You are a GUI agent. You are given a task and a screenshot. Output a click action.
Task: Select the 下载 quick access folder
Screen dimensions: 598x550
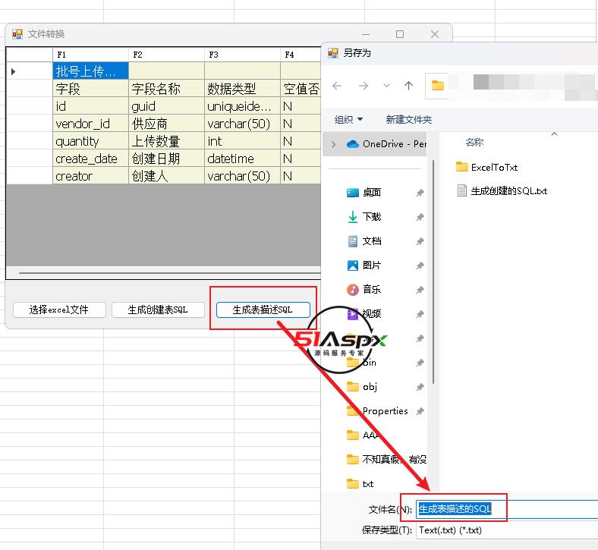[x=371, y=217]
